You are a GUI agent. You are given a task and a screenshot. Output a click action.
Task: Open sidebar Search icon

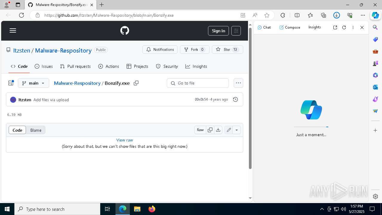tap(375, 27)
